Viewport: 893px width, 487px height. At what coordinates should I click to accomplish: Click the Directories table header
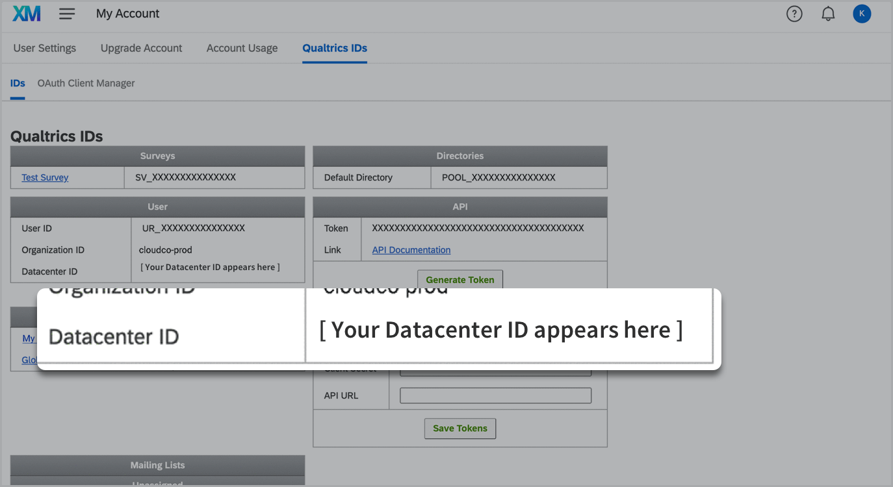coord(460,156)
